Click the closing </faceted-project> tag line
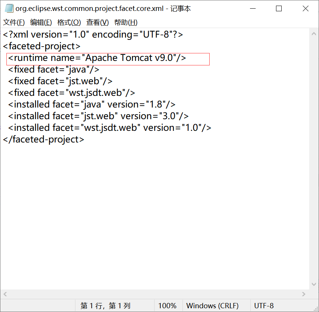Screen dimensions: 319x312 click(x=43, y=139)
